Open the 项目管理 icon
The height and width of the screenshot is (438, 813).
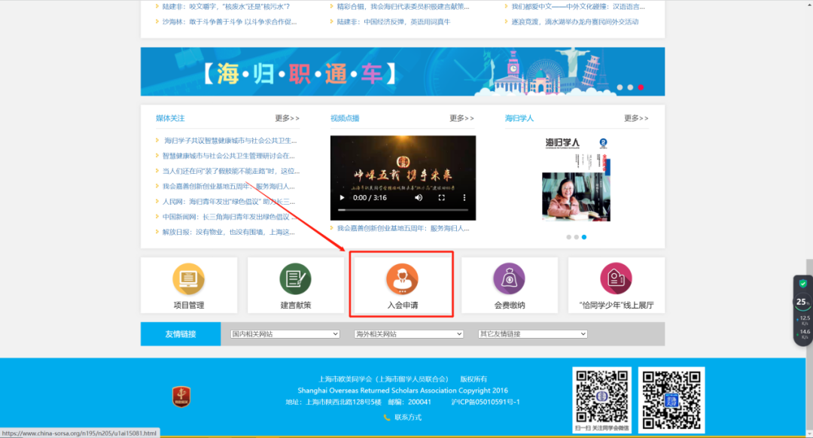pos(188,279)
